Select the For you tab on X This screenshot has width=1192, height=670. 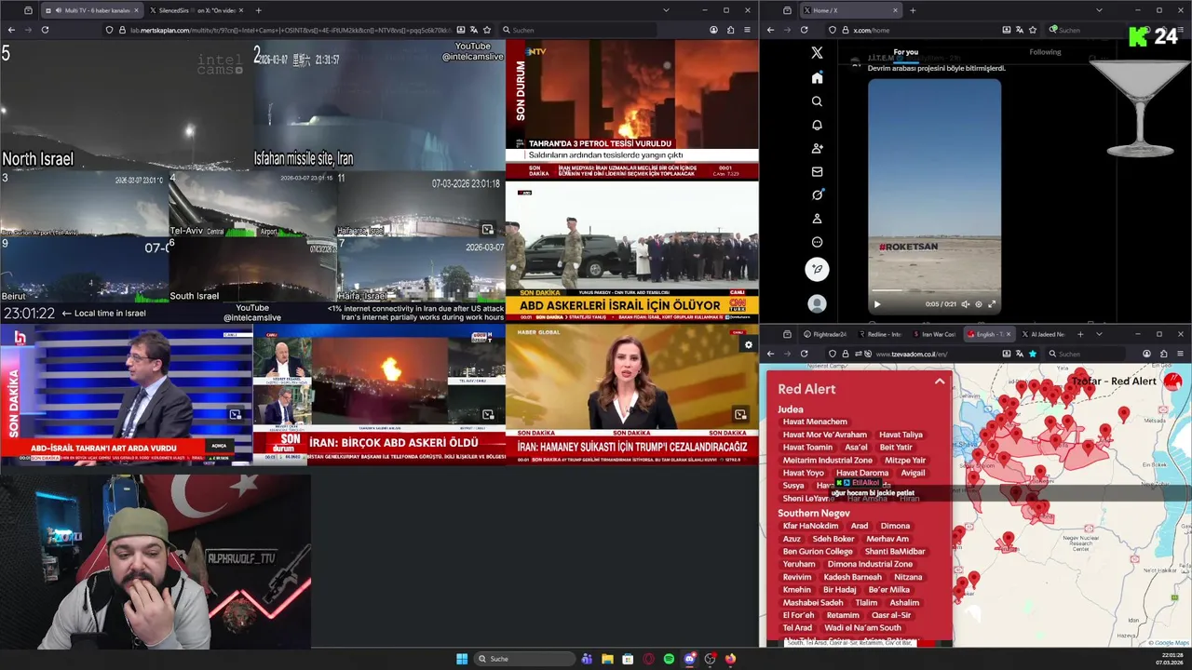point(906,52)
